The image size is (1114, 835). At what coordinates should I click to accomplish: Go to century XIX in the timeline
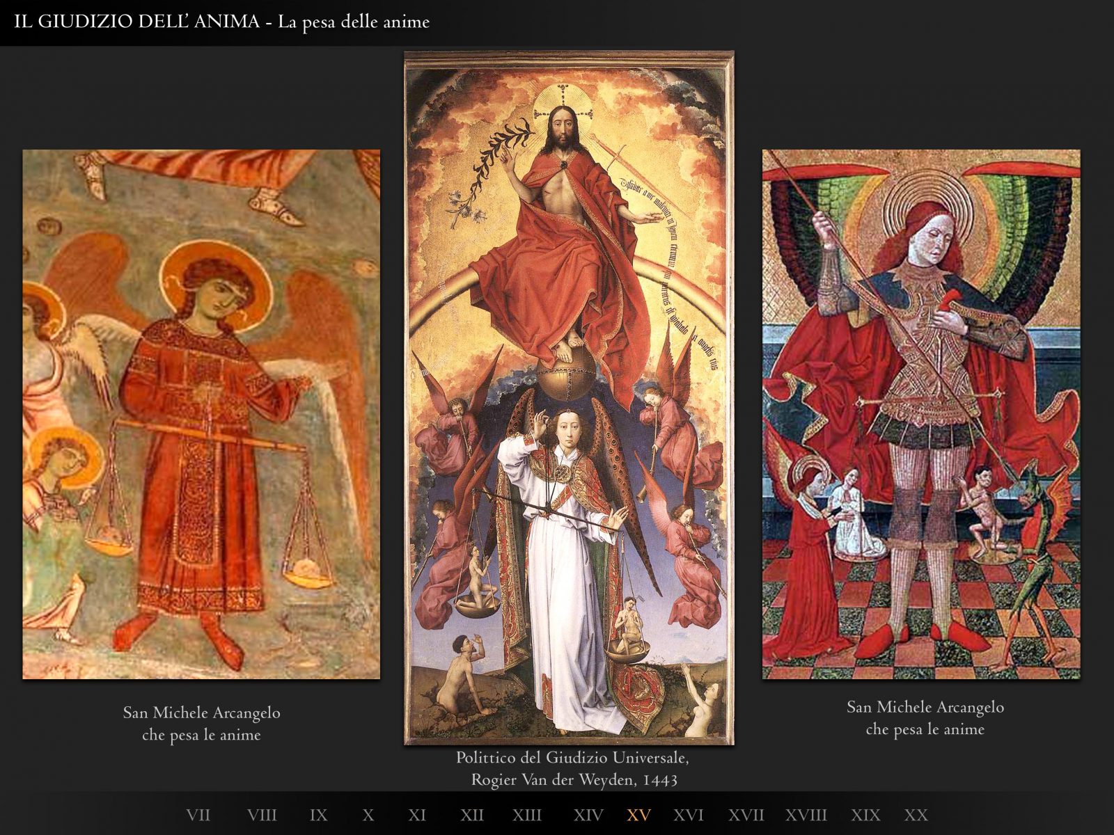pos(865,815)
